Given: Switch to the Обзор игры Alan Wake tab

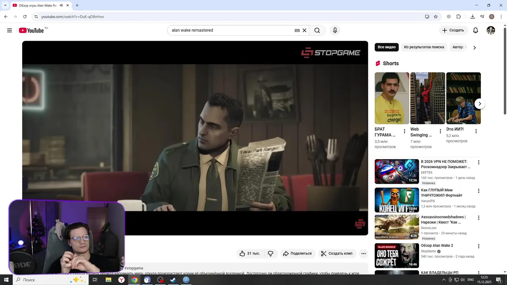Looking at the screenshot, I should pos(38,6).
